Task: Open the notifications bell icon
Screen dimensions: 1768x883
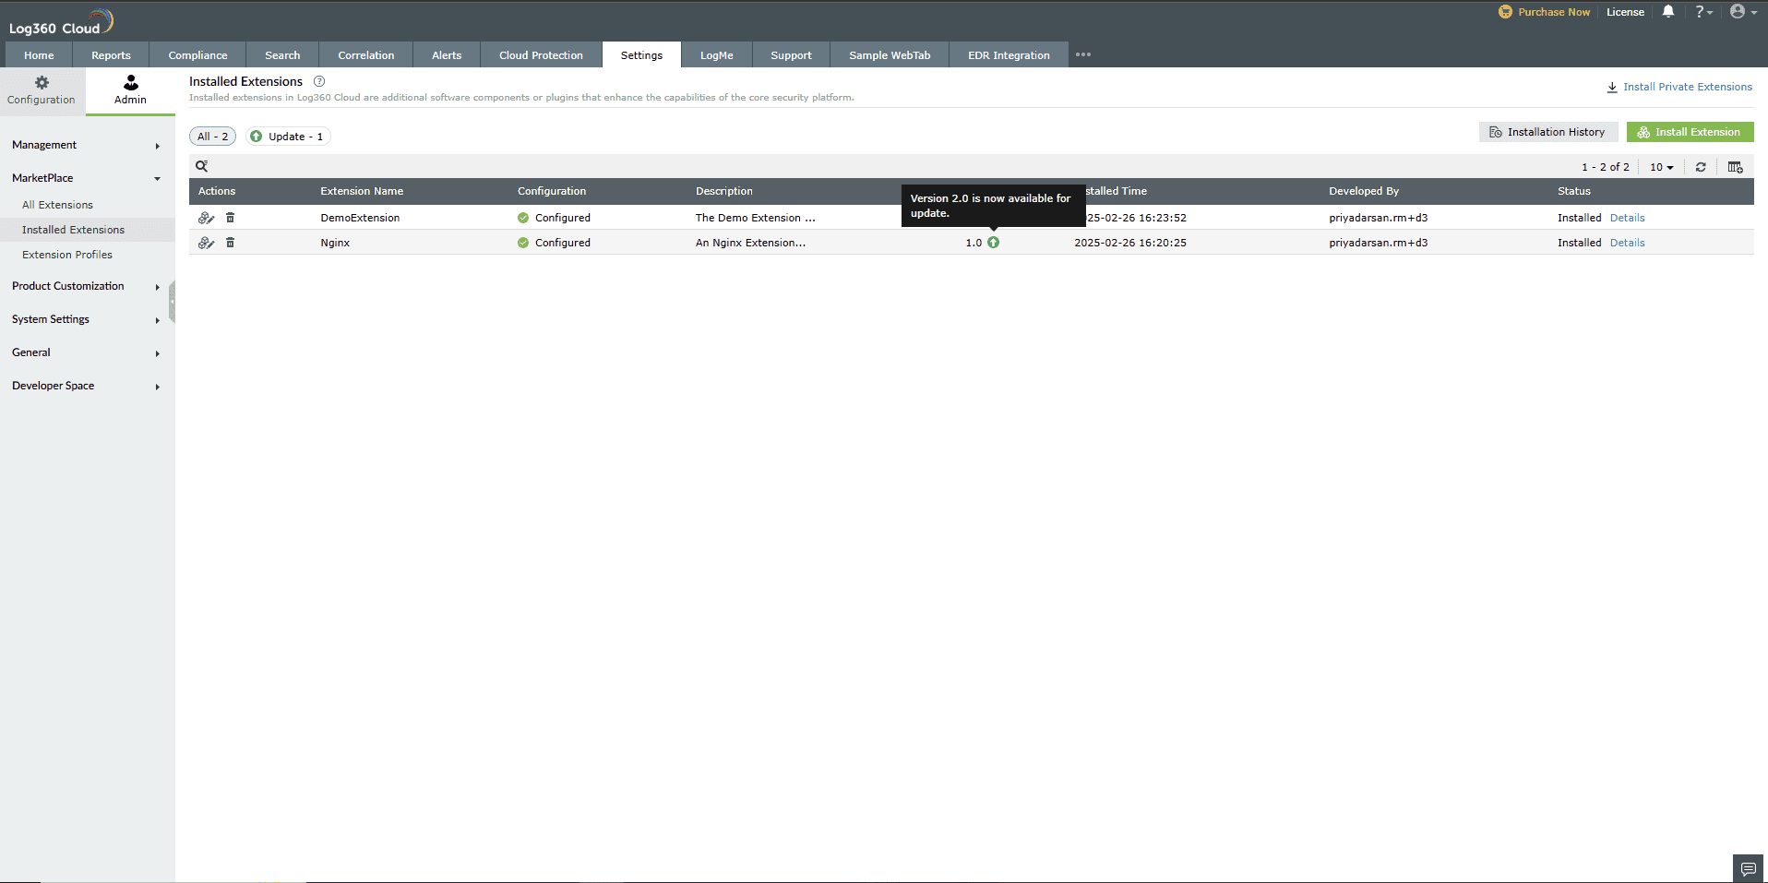Action: point(1668,12)
